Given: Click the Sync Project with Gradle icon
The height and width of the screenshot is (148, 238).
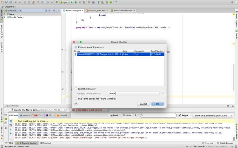Looking at the screenshot, I should coord(98,2).
